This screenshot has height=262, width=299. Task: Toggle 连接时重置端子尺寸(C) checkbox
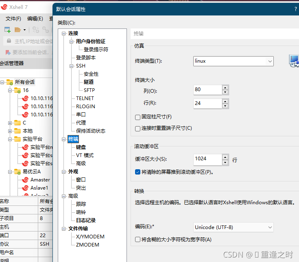tap(137, 129)
